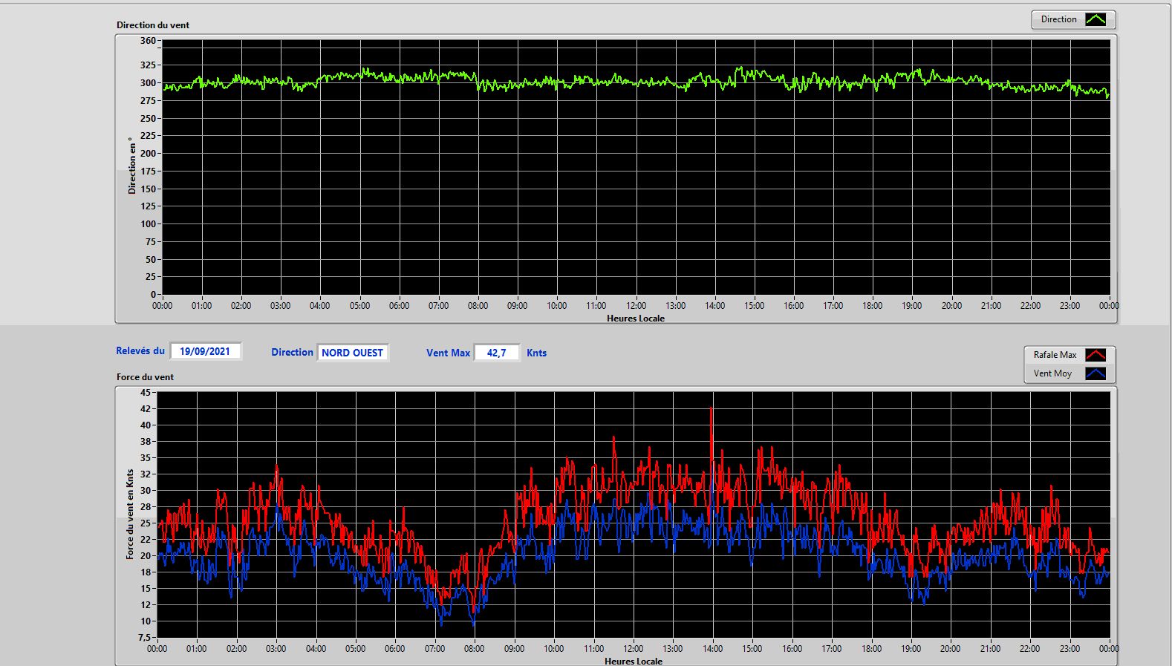Image resolution: width=1172 pixels, height=666 pixels.
Task: Click the 175 tick on direction y-axis
Action: pos(148,172)
